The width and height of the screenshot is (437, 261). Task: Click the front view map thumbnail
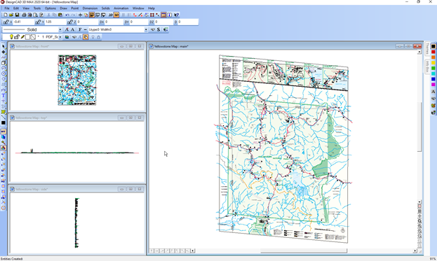77,80
